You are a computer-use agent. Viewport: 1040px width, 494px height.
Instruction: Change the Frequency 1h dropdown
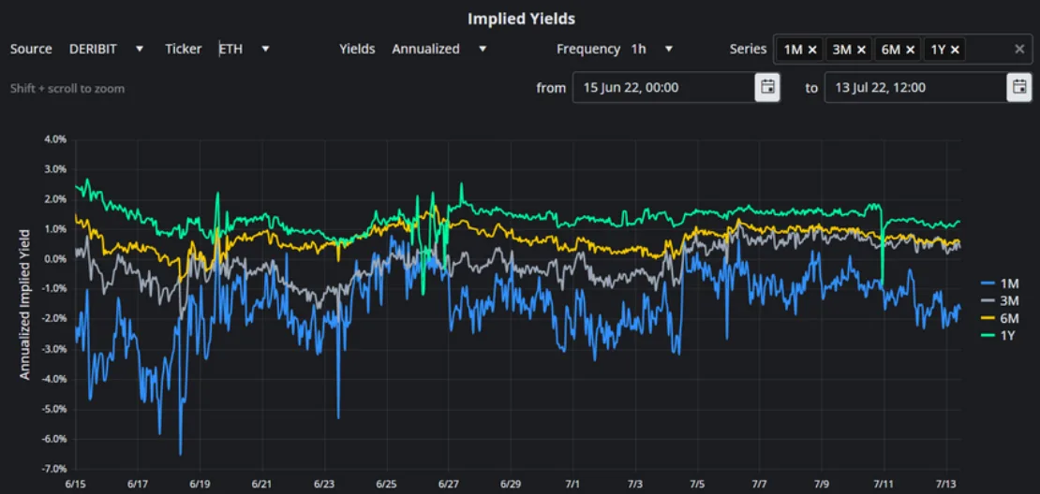point(651,49)
